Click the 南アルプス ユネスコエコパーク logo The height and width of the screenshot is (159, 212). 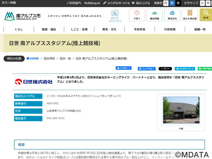(115, 16)
